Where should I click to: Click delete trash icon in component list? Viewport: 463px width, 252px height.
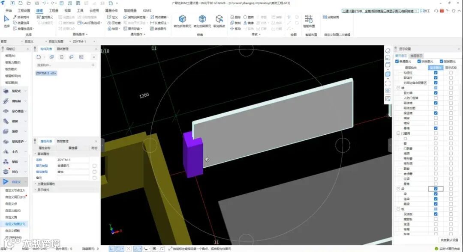click(61, 57)
